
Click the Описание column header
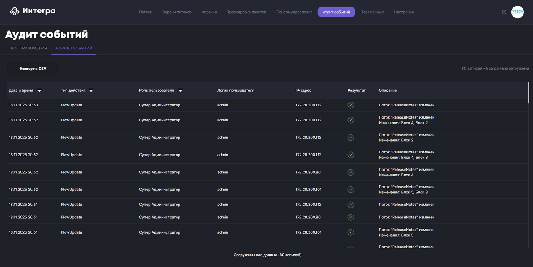point(388,91)
